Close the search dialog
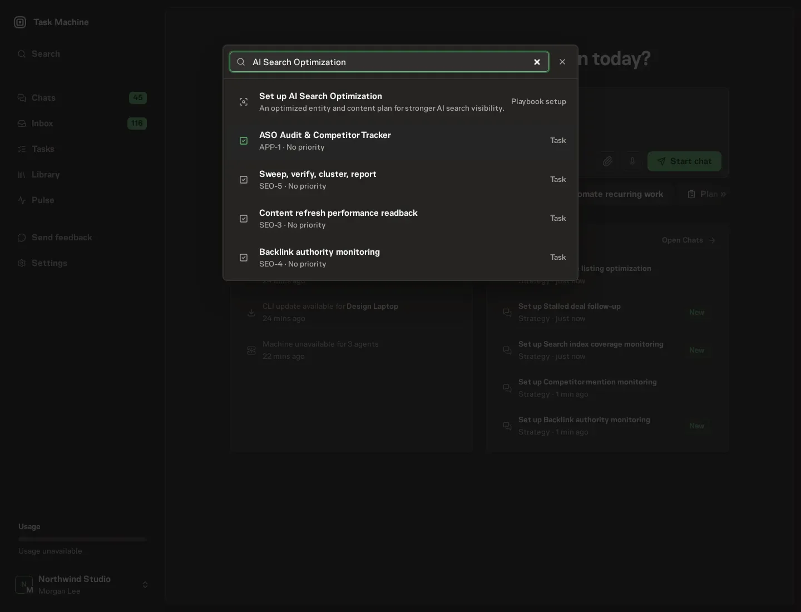Image resolution: width=801 pixels, height=612 pixels. tap(562, 62)
